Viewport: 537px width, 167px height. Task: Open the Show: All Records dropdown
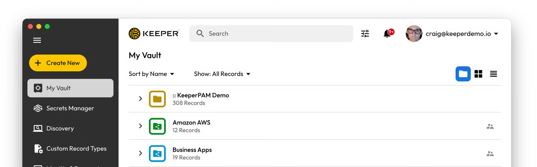pyautogui.click(x=222, y=74)
